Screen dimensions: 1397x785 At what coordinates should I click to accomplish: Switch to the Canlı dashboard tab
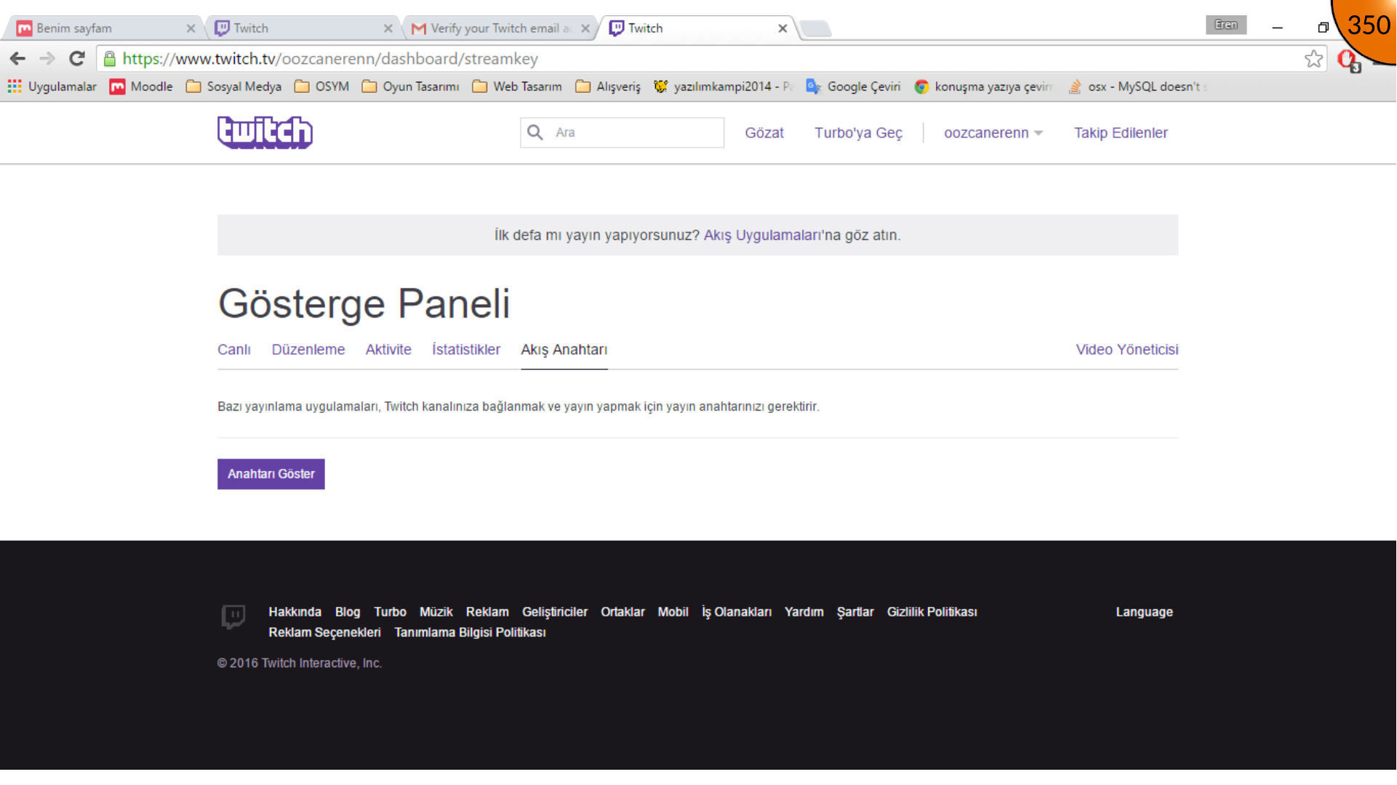tap(234, 350)
